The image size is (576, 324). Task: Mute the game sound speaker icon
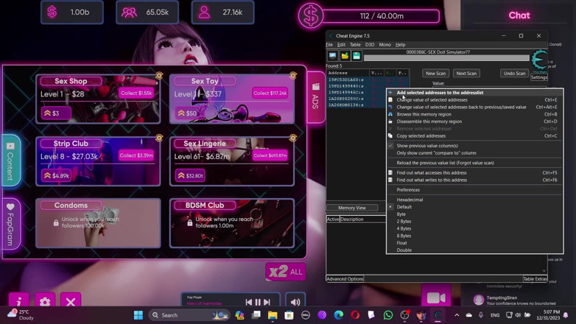[x=295, y=302]
